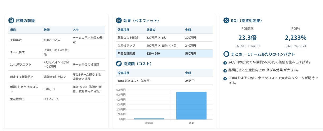Click the line chart icon beside 効果（ベネフィット）
Screen dimensions: 323x131
[x=119, y=21]
